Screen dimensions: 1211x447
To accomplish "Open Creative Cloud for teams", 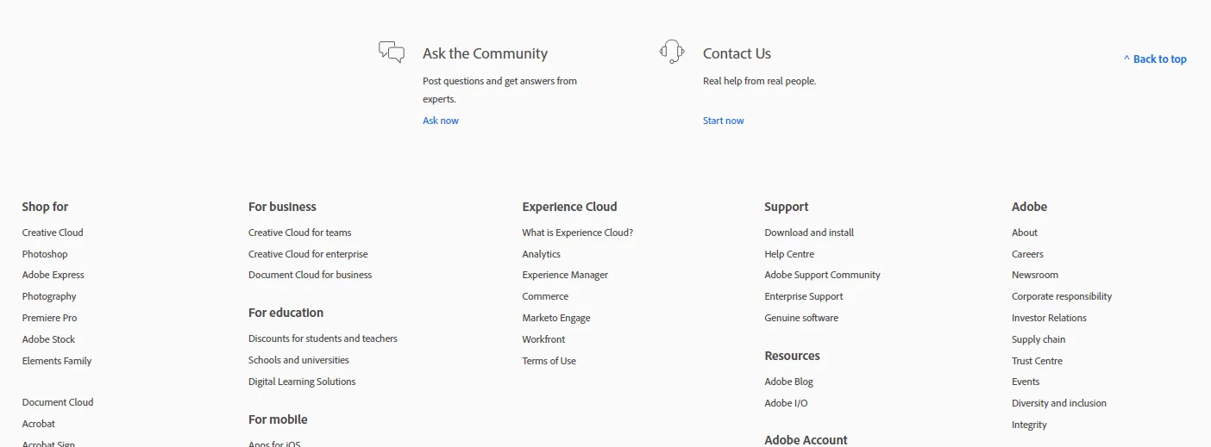I will (x=299, y=233).
